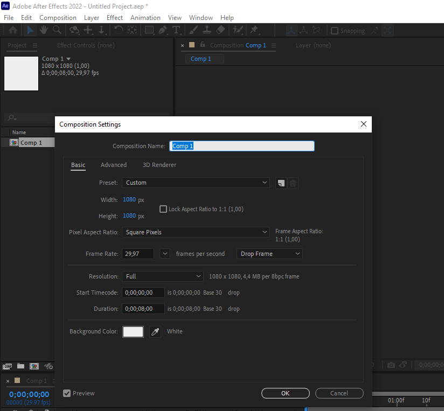Select the Orbit camera tool
This screenshot has height=411, width=444.
(74, 30)
